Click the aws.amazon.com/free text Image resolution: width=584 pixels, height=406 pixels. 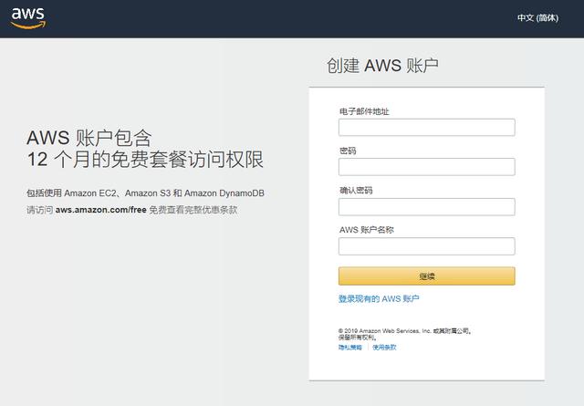point(100,210)
